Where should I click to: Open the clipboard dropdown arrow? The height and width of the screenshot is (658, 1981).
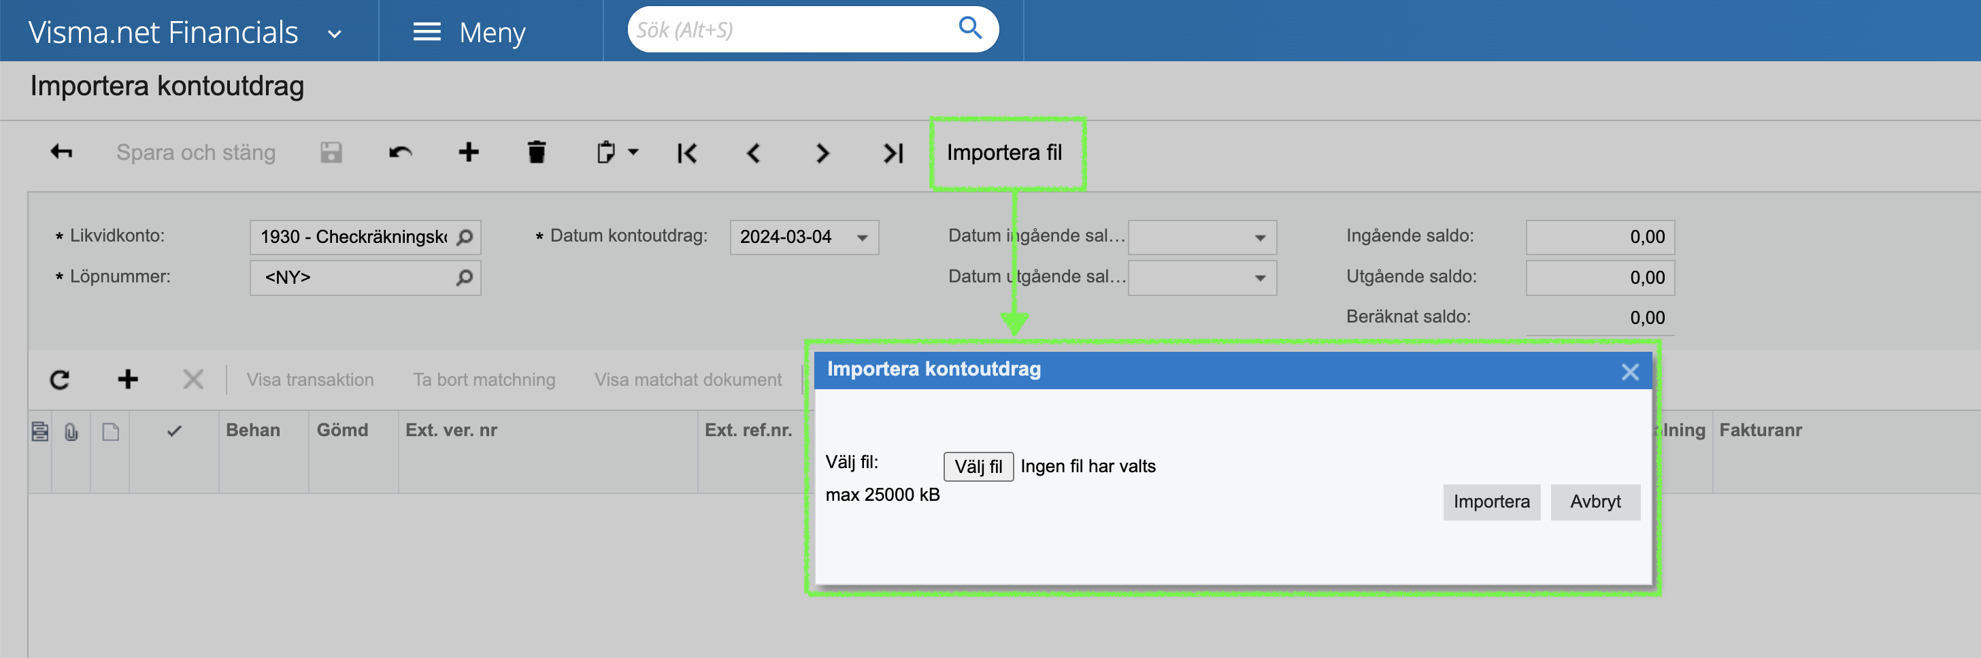(633, 152)
